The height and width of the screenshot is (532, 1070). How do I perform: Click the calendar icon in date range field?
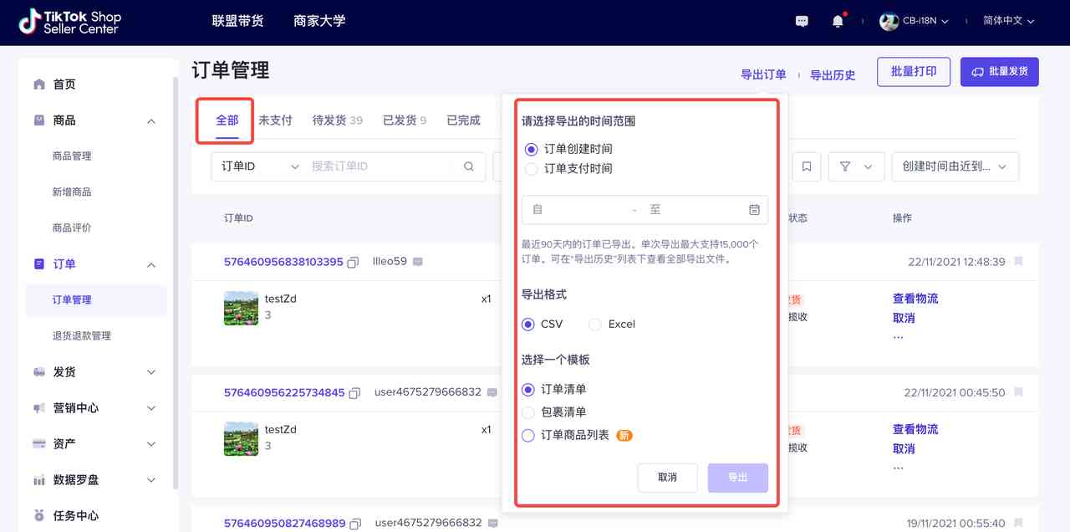(754, 209)
